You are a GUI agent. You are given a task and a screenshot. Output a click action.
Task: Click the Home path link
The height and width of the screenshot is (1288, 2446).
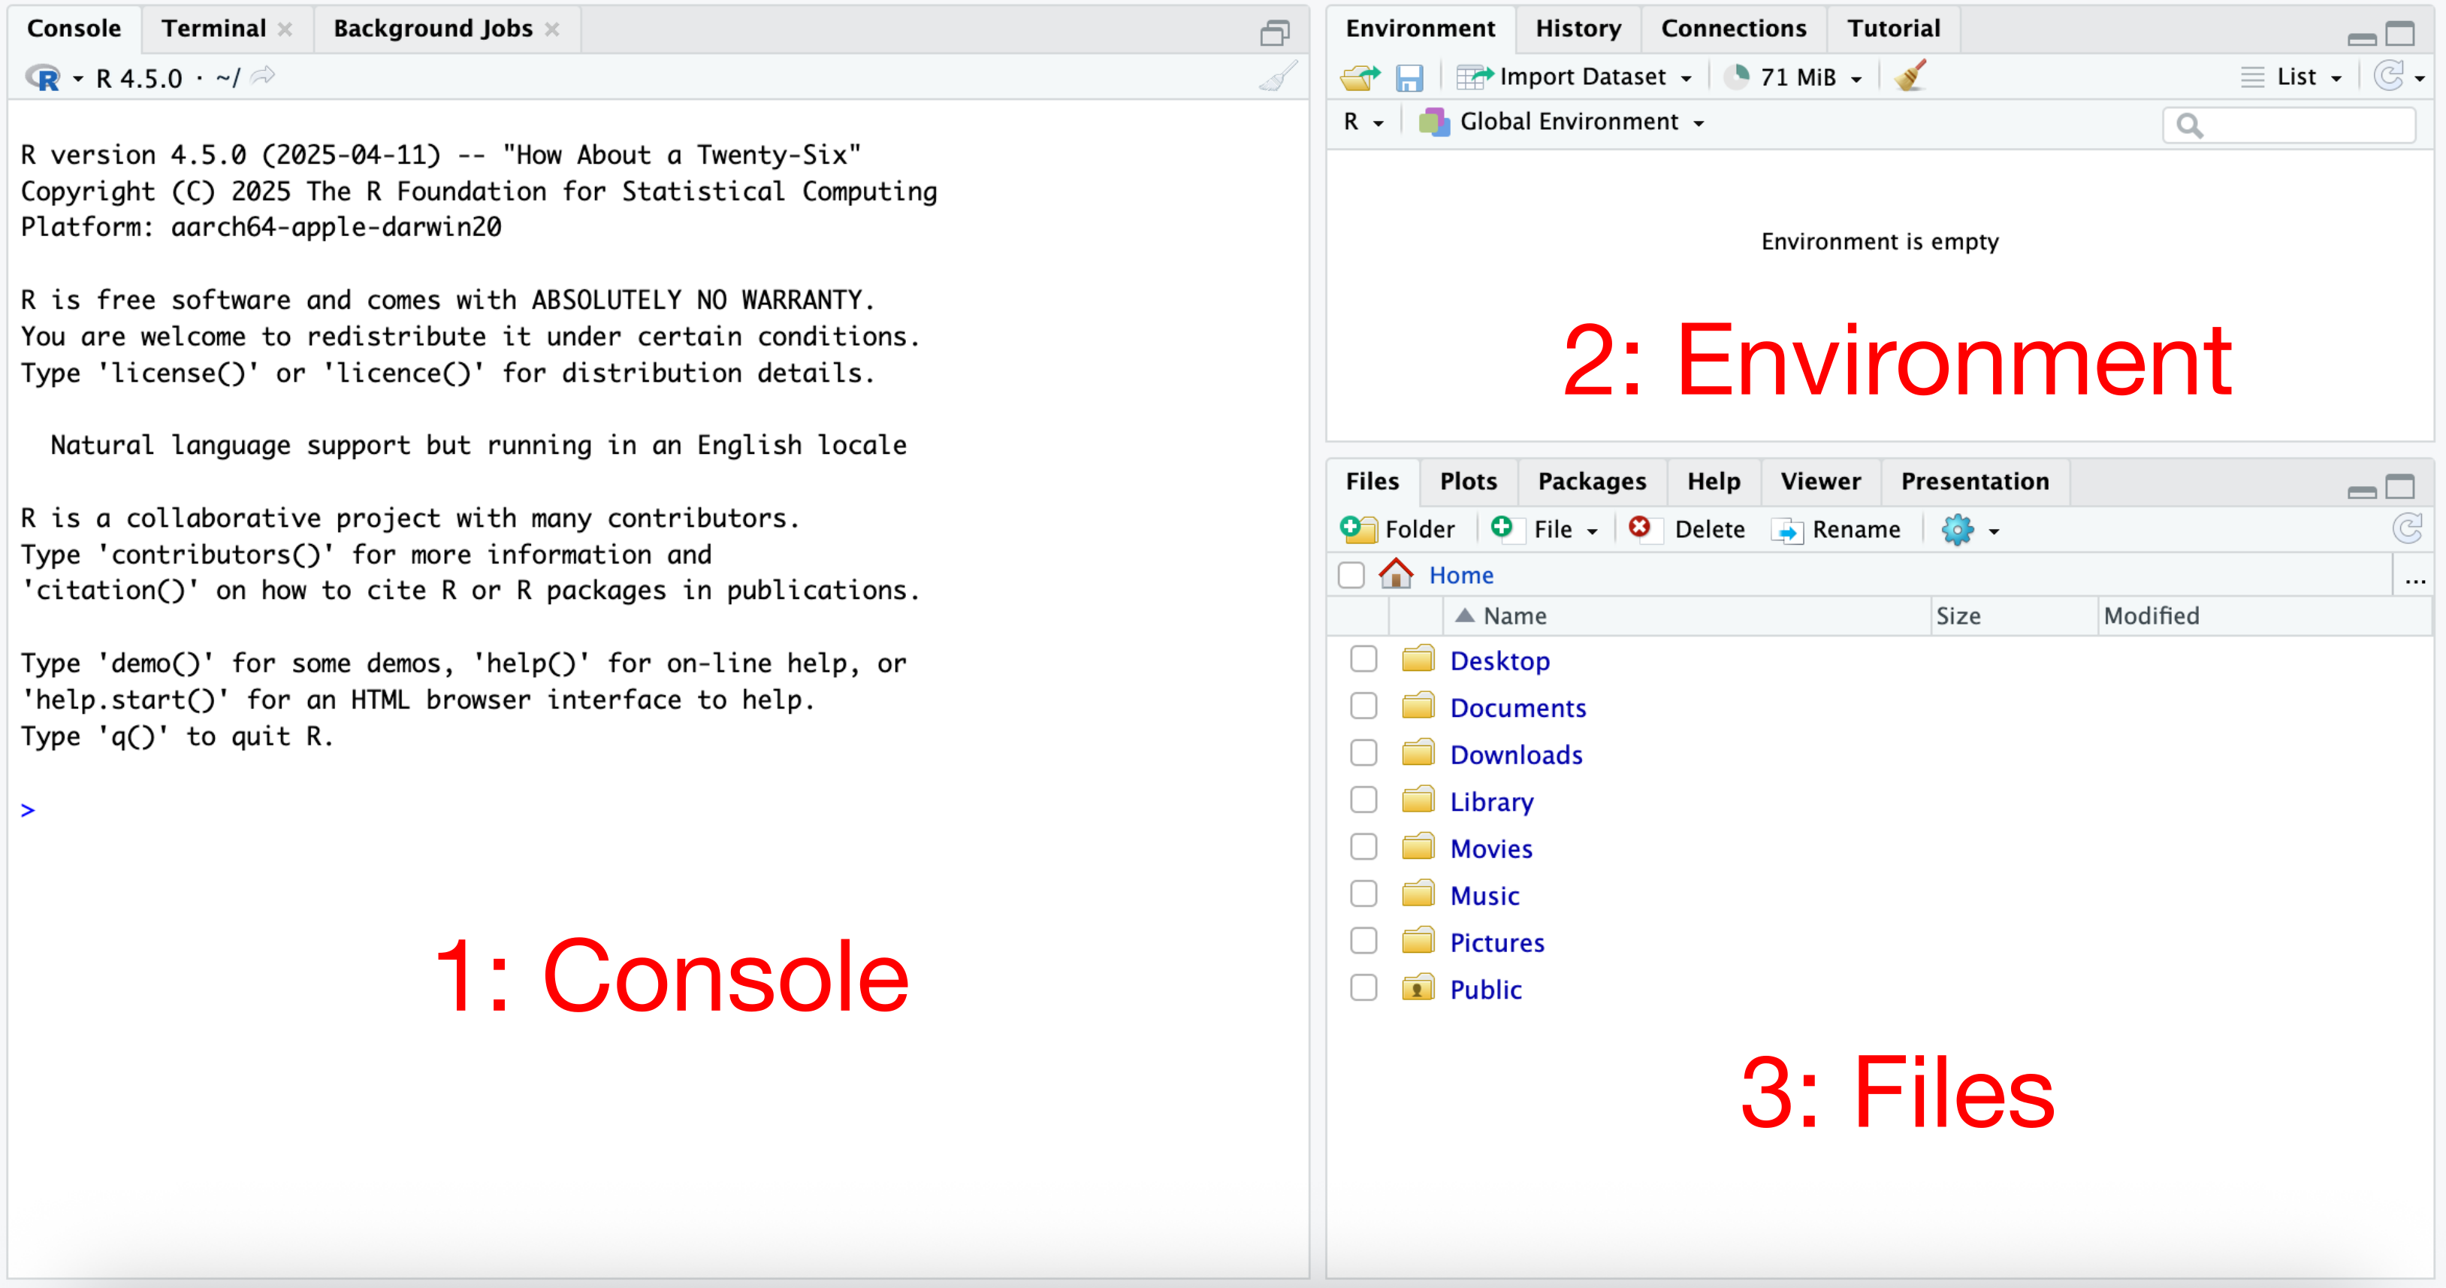(1461, 576)
